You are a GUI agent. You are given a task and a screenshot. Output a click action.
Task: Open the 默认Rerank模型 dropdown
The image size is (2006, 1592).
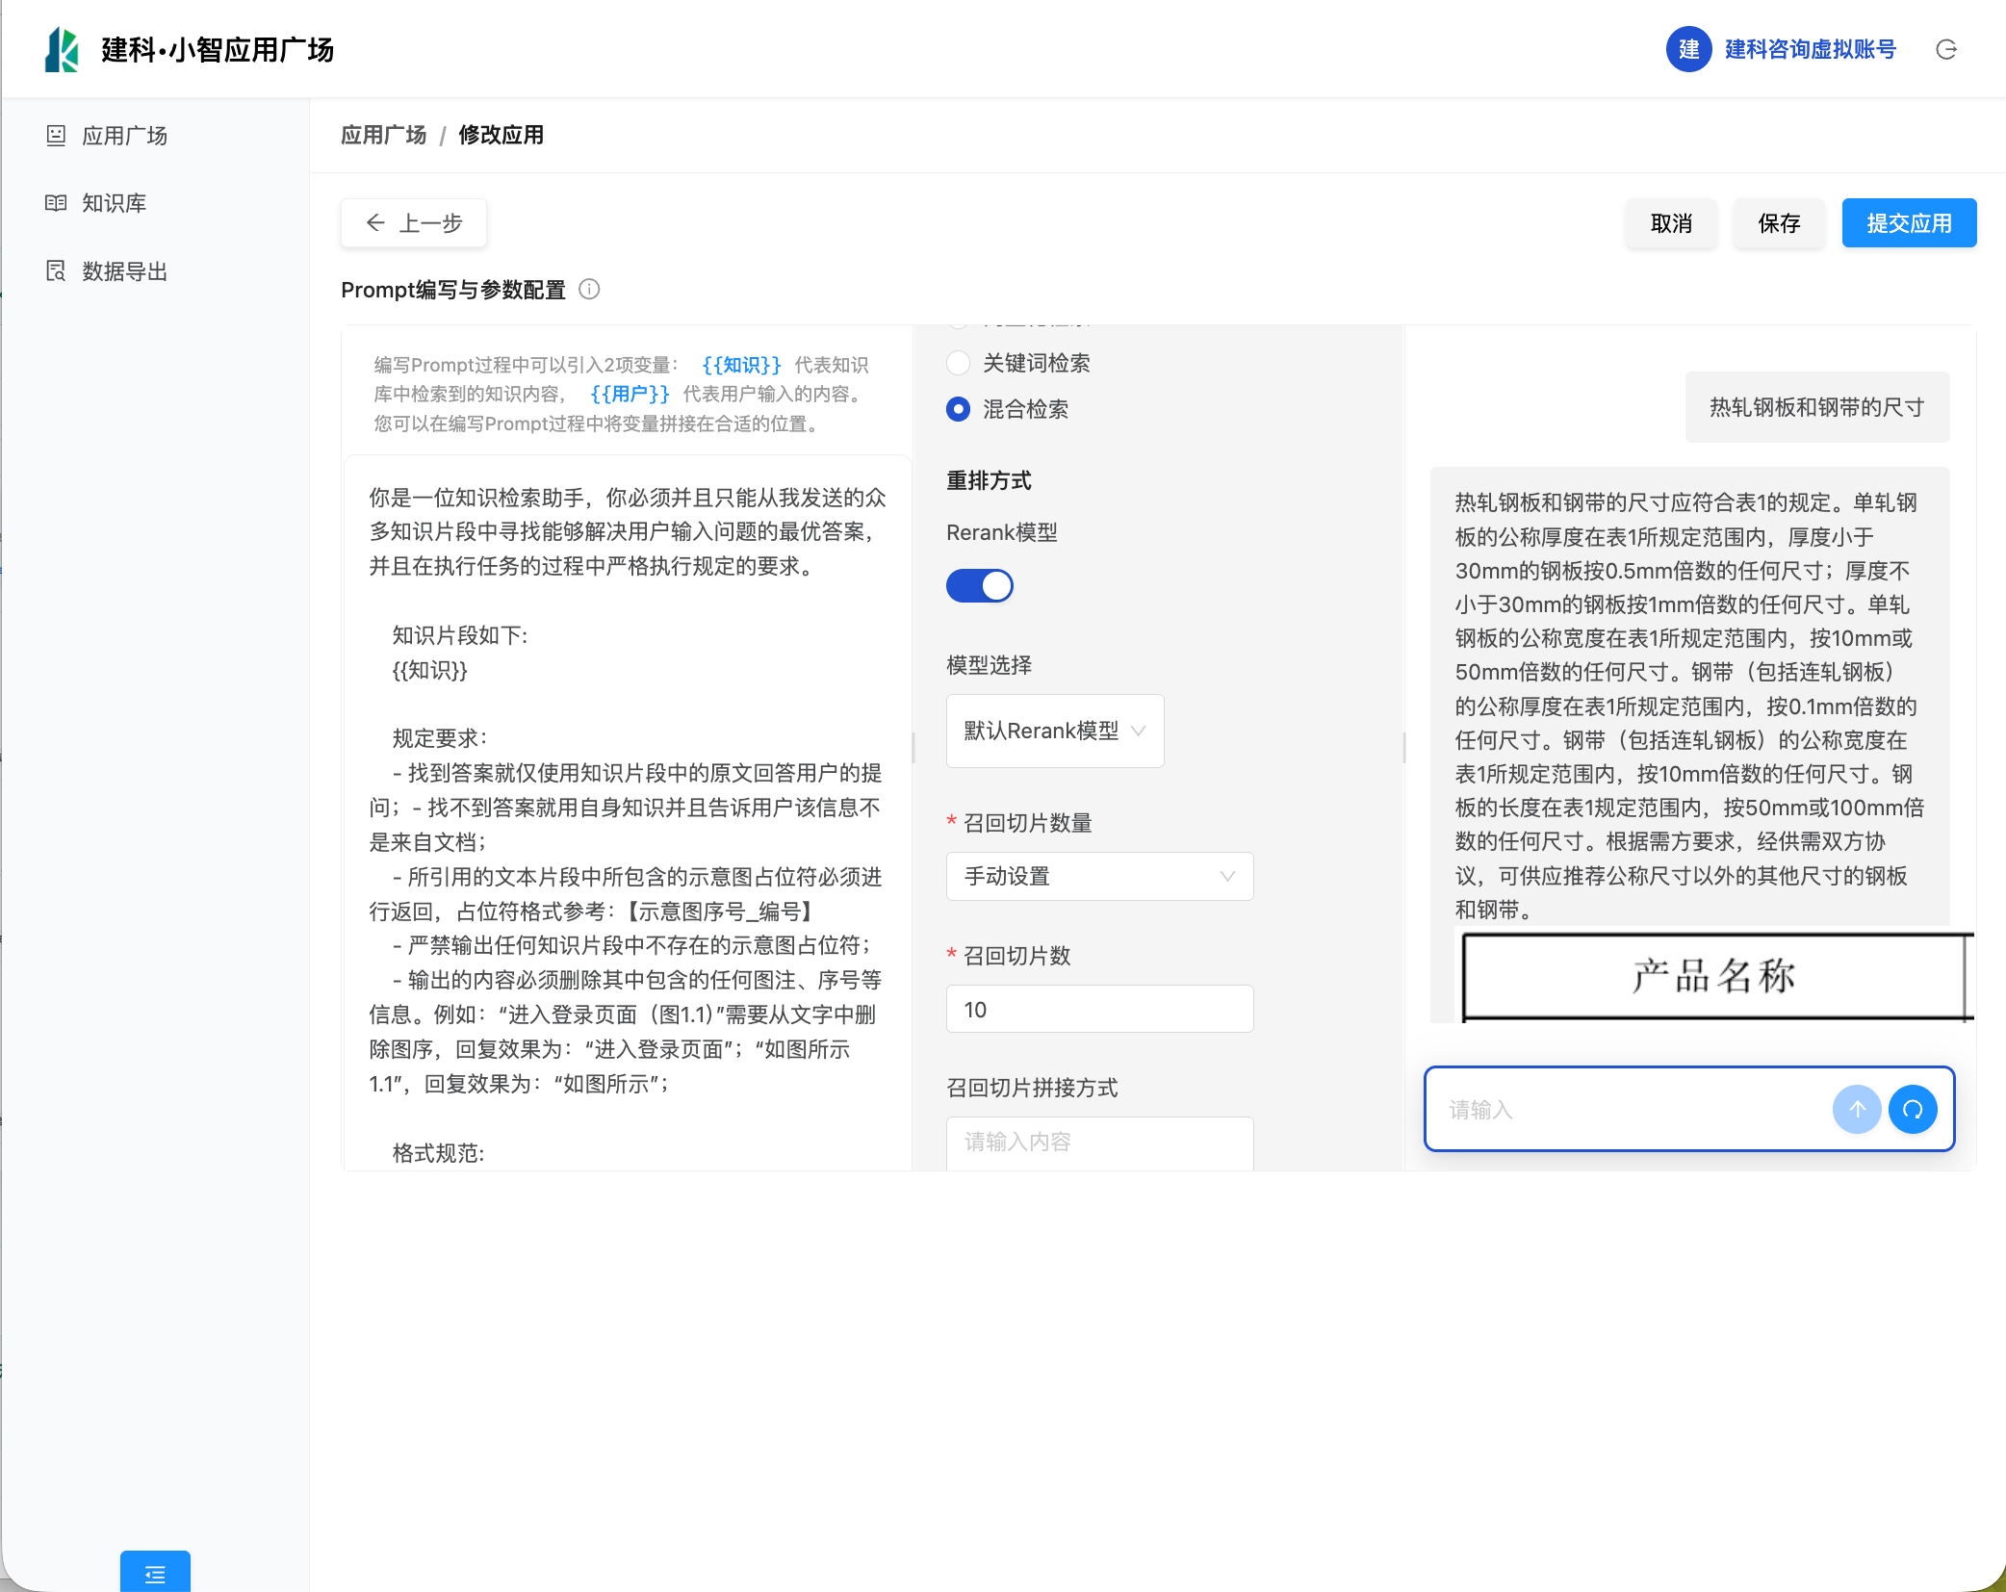click(x=1054, y=731)
